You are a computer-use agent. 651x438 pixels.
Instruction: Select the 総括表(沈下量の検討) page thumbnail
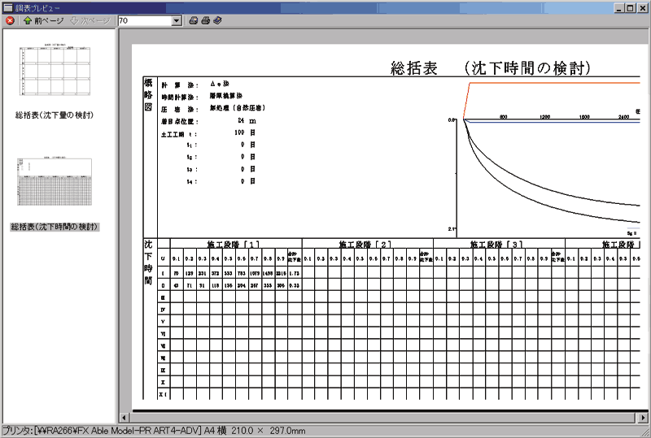(x=55, y=69)
